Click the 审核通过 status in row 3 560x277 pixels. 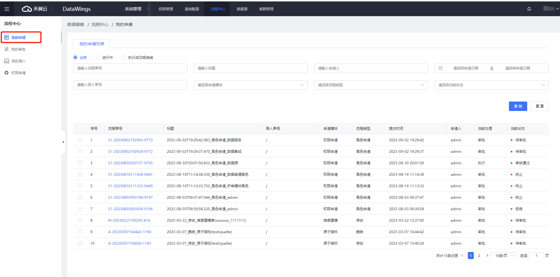(522, 163)
